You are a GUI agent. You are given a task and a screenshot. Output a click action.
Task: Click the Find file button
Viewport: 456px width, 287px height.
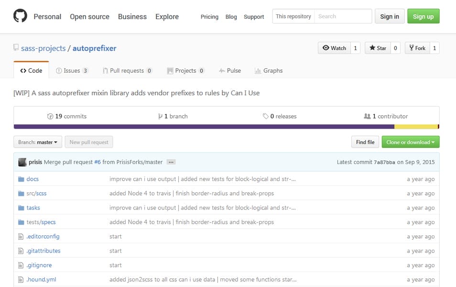[x=365, y=142]
